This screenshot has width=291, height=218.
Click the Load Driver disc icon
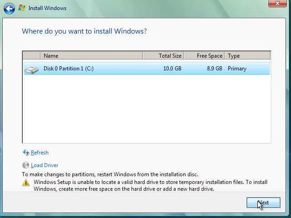(25, 165)
